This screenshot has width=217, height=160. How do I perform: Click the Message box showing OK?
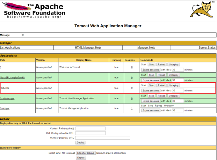pyautogui.click(x=119, y=35)
